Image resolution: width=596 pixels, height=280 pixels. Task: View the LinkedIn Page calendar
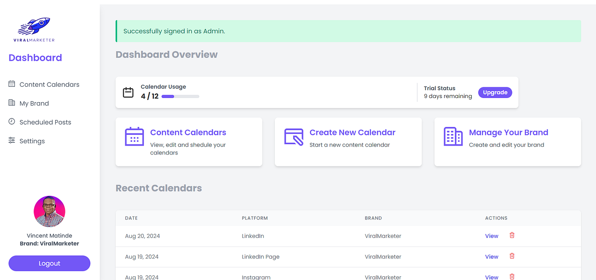point(491,257)
